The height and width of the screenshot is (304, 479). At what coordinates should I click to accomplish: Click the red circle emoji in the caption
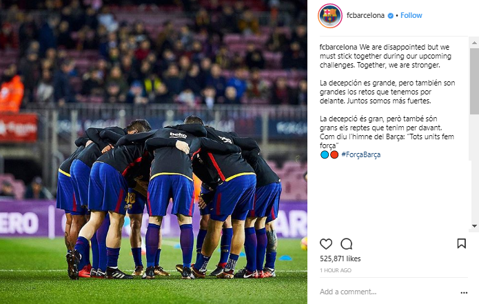click(334, 154)
